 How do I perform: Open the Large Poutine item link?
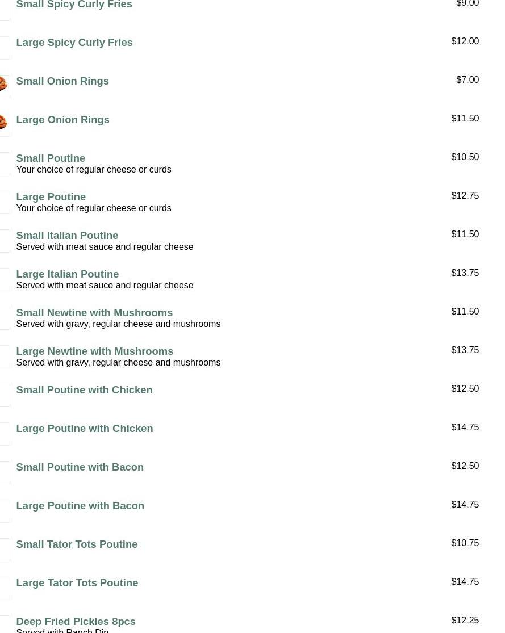(x=51, y=197)
